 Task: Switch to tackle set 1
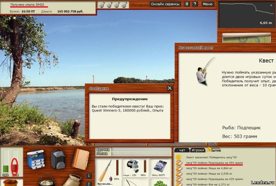click(x=89, y=176)
